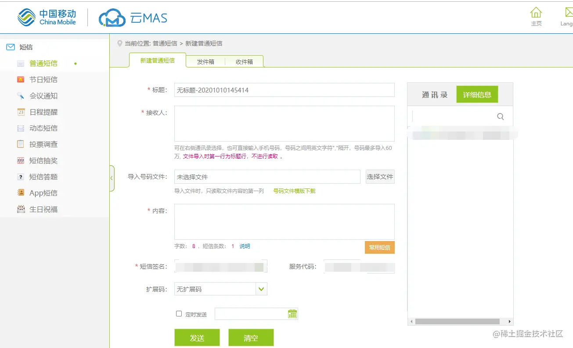Image resolution: width=573 pixels, height=348 pixels.
Task: Click the 投票调查 clipboard icon
Action: coord(21,144)
